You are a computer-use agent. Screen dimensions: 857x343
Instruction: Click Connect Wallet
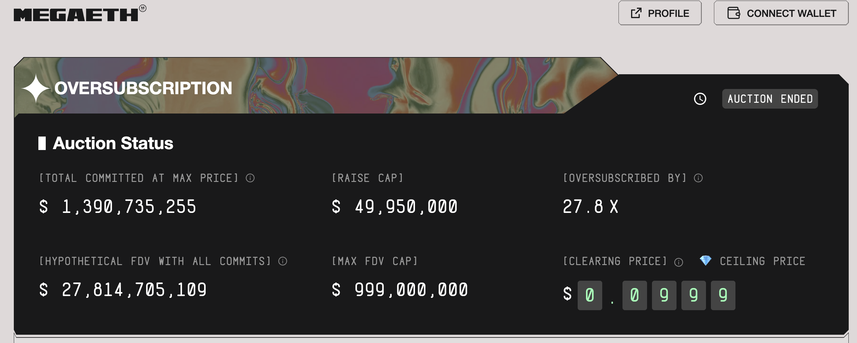782,13
